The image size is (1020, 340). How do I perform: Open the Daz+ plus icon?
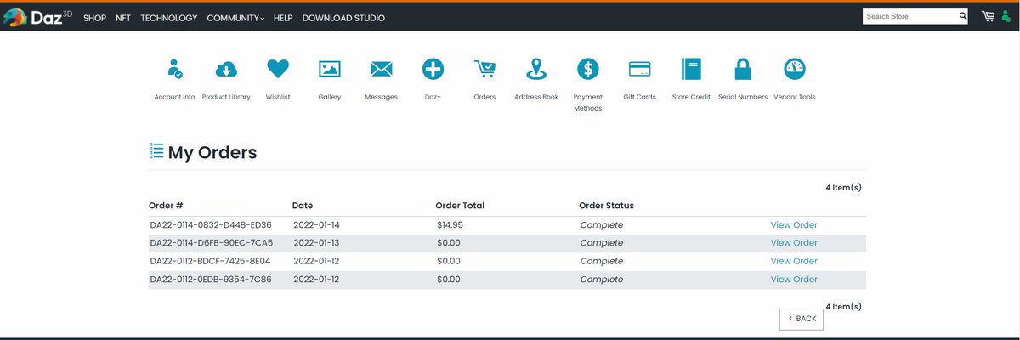click(433, 69)
